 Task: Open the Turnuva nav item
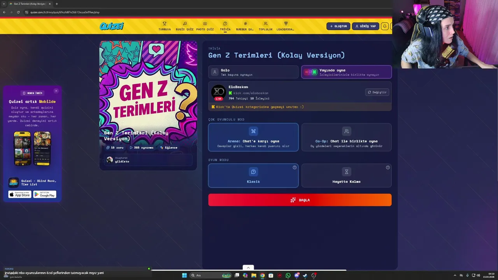[165, 26]
